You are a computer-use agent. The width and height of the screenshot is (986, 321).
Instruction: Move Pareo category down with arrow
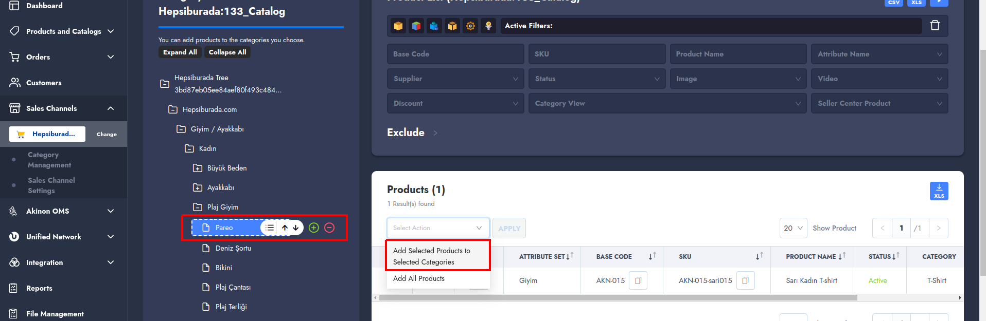296,228
